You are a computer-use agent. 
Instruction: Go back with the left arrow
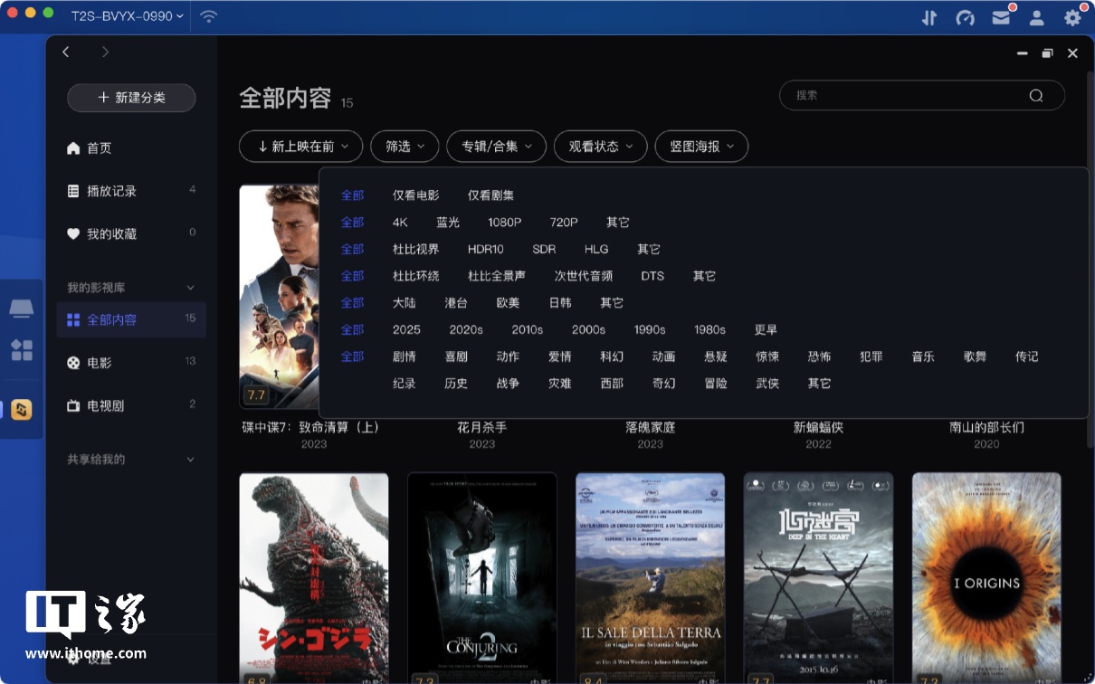(x=66, y=52)
